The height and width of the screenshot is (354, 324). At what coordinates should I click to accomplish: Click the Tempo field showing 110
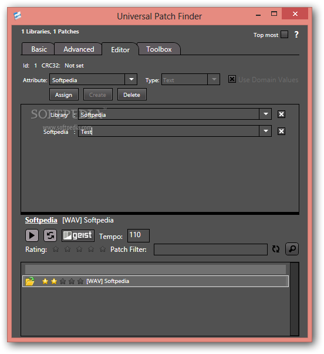pos(138,235)
